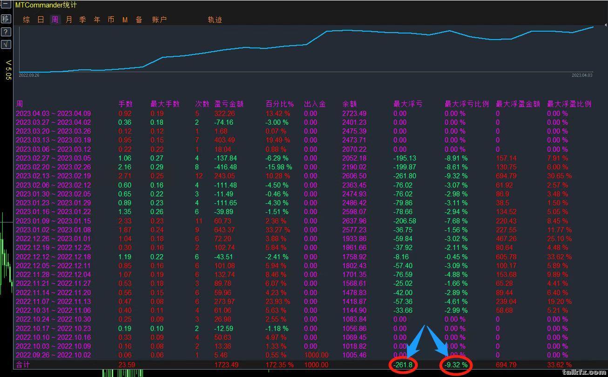
Task: Click the 周 column header
Action: pyautogui.click(x=20, y=104)
